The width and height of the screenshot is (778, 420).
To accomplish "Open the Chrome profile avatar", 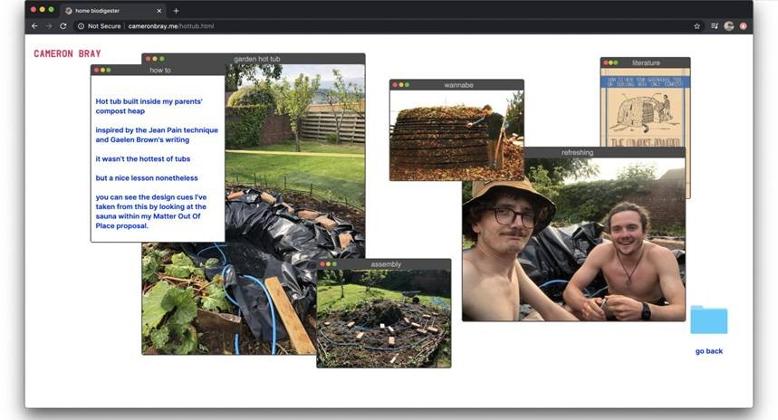I will click(729, 26).
